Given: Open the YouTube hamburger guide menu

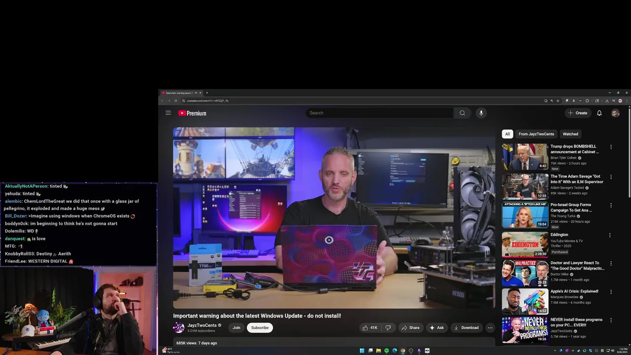Looking at the screenshot, I should point(168,113).
